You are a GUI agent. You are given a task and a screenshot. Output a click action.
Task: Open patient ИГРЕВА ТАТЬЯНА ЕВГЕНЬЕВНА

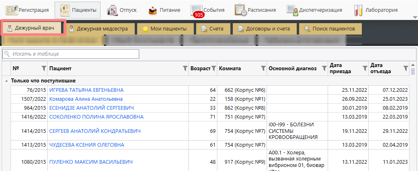pyautogui.click(x=86, y=90)
